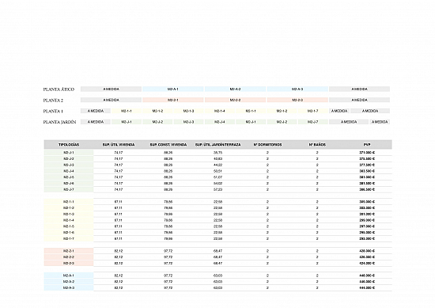Select the M2-2-1 typology cell in table

tap(69, 251)
